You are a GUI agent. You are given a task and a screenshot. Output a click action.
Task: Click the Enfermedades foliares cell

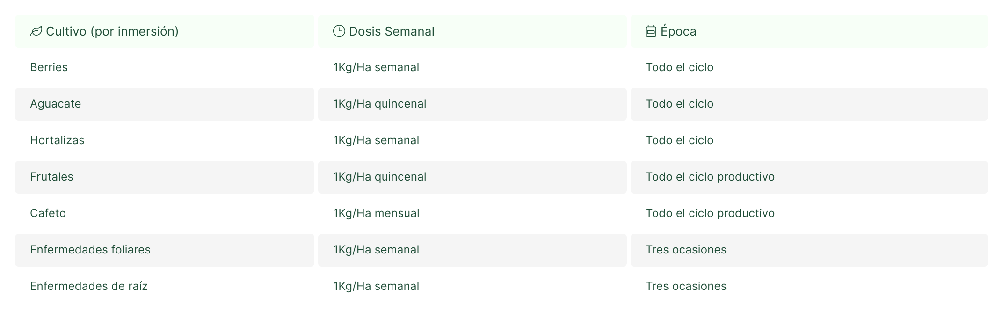(90, 250)
